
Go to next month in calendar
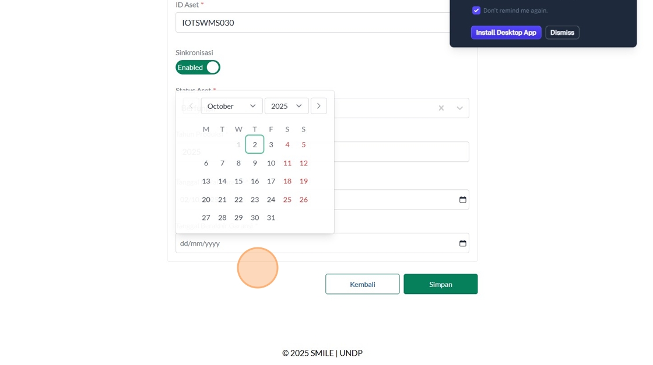[318, 106]
